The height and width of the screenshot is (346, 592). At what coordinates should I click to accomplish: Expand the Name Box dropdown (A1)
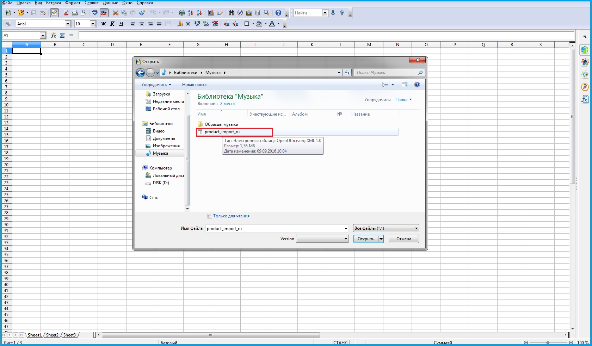[43, 36]
